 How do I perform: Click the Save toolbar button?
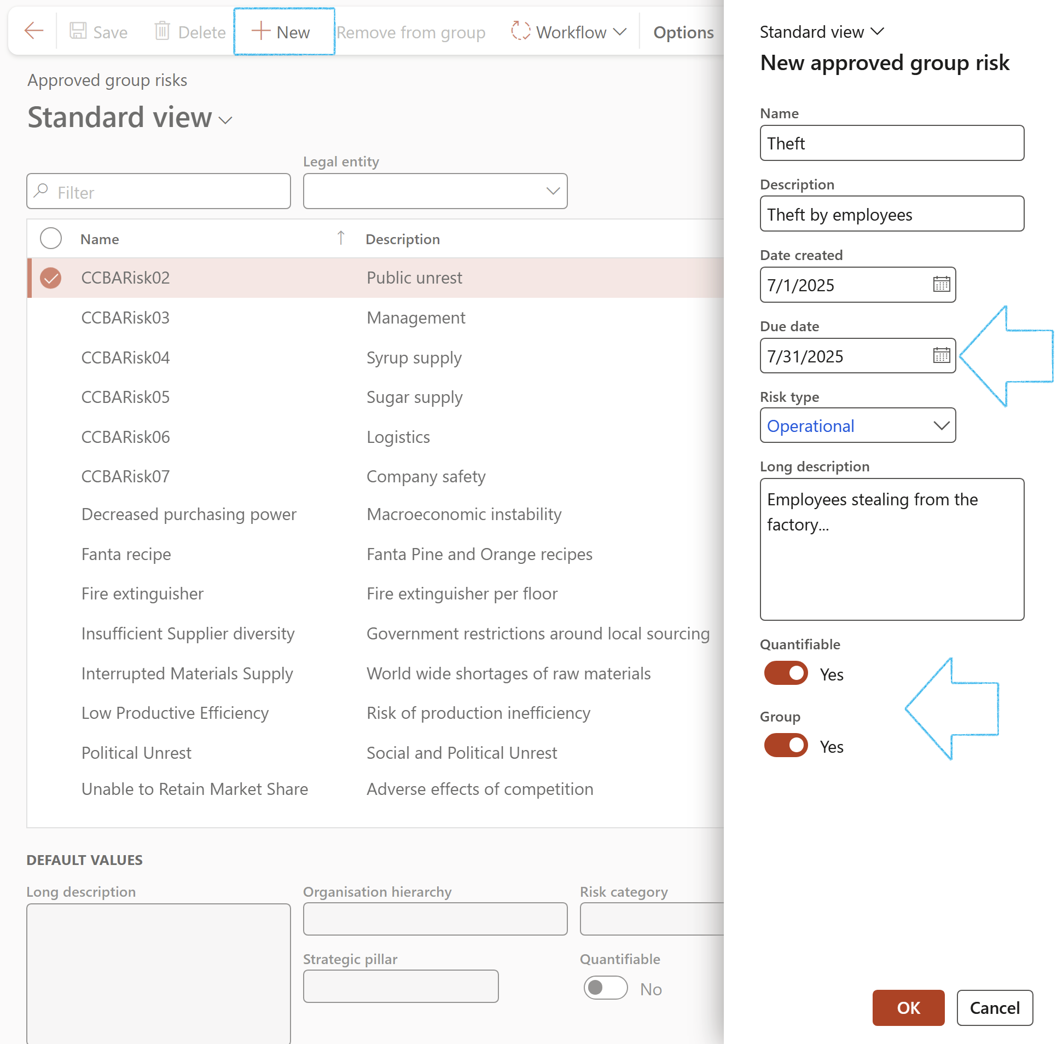coord(99,32)
